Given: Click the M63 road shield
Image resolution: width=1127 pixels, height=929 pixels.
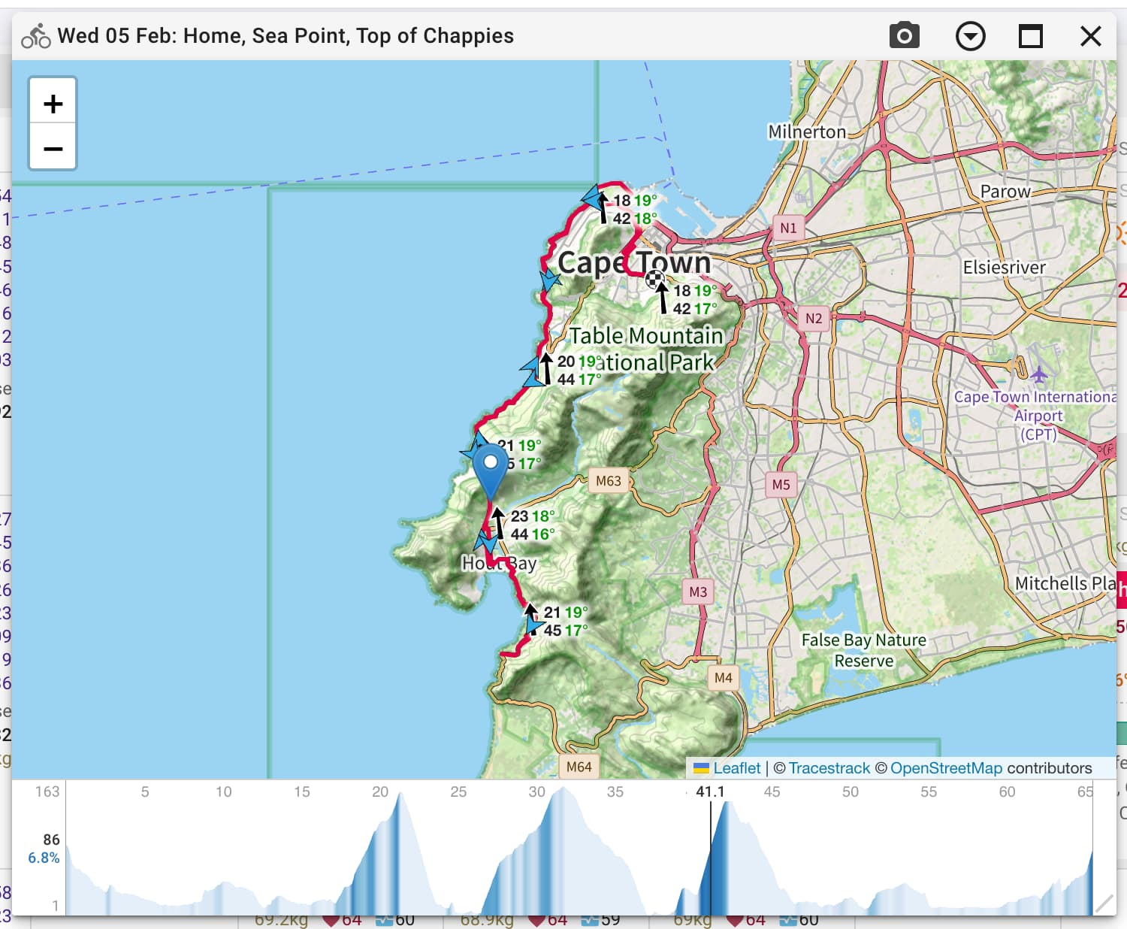Looking at the screenshot, I should [x=609, y=480].
